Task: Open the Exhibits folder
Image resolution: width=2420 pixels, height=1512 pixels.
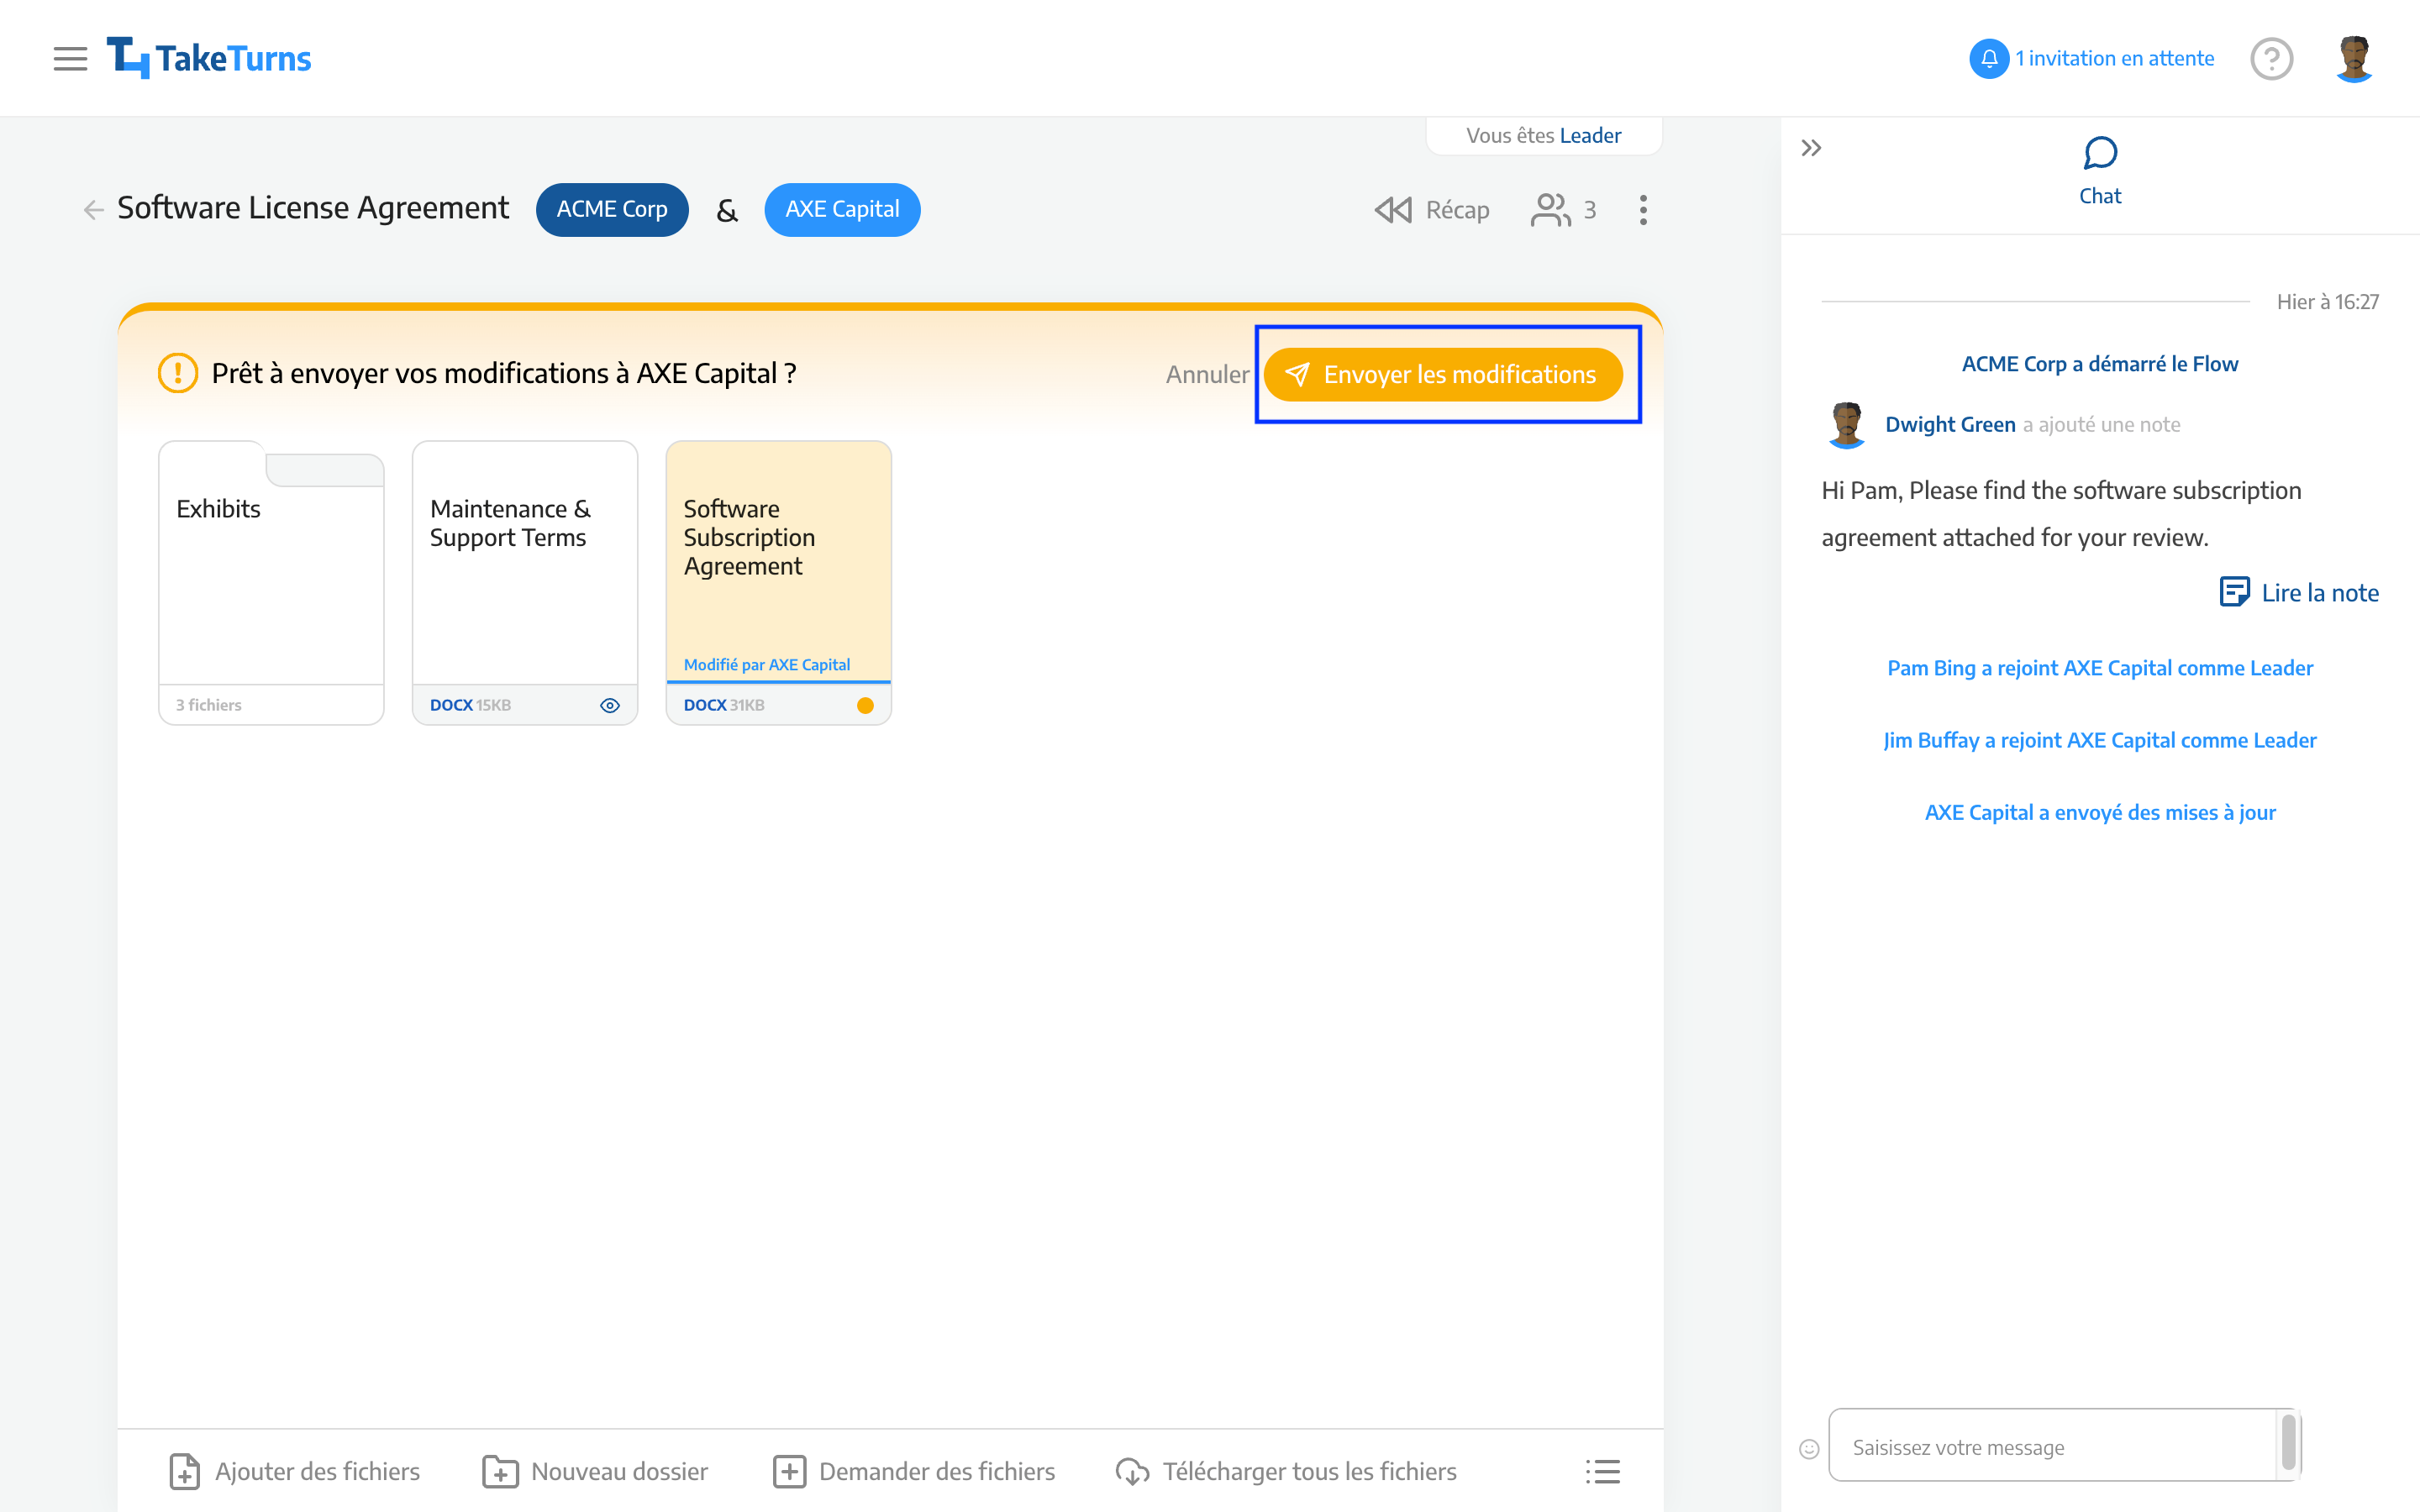Action: (x=271, y=582)
